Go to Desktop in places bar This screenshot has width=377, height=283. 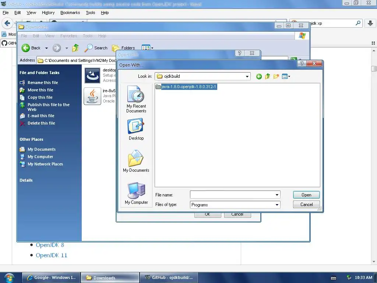(x=136, y=129)
